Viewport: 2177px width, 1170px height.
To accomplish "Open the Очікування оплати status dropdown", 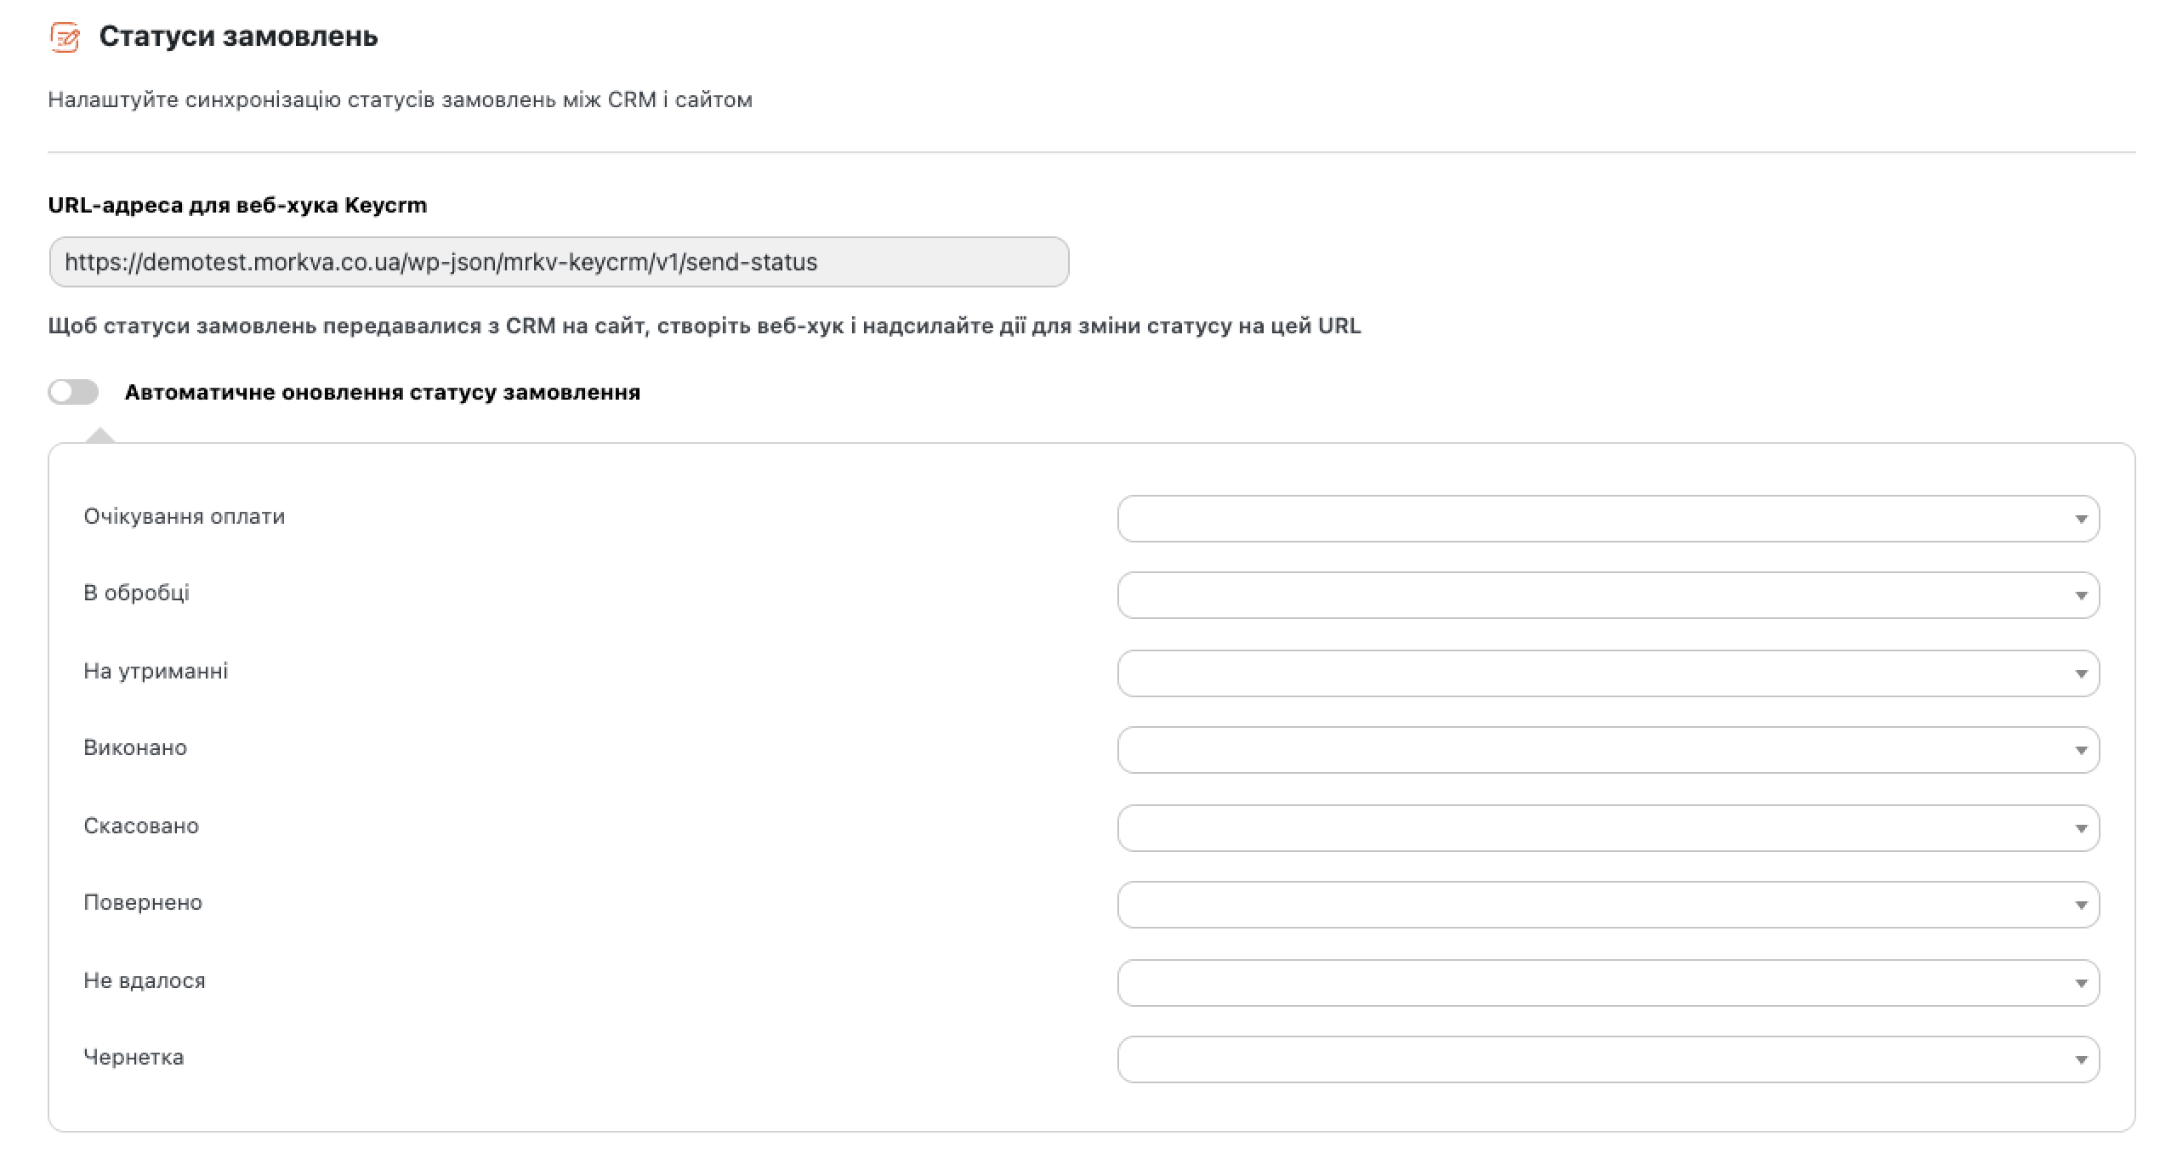I will [x=1607, y=519].
